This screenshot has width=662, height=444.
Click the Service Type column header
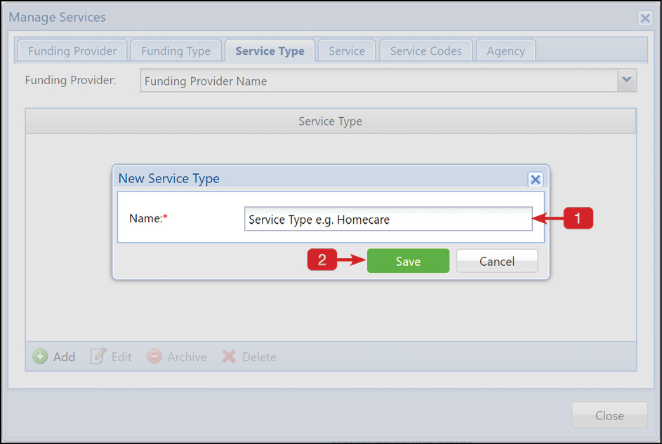331,121
